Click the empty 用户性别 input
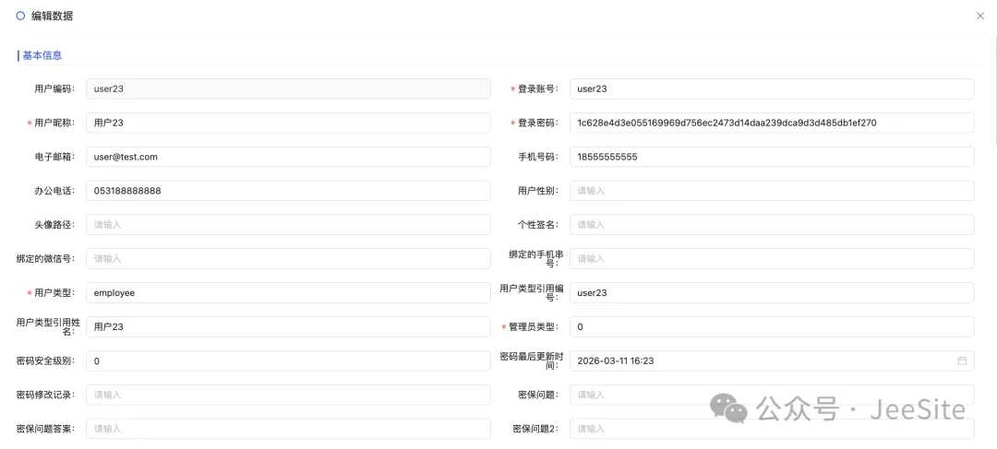 pyautogui.click(x=771, y=191)
